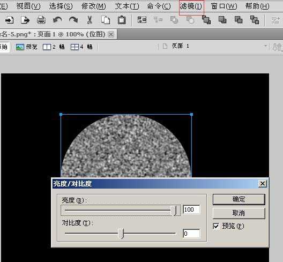Click the Send to Back icon
283x262 pixels.
point(255,20)
